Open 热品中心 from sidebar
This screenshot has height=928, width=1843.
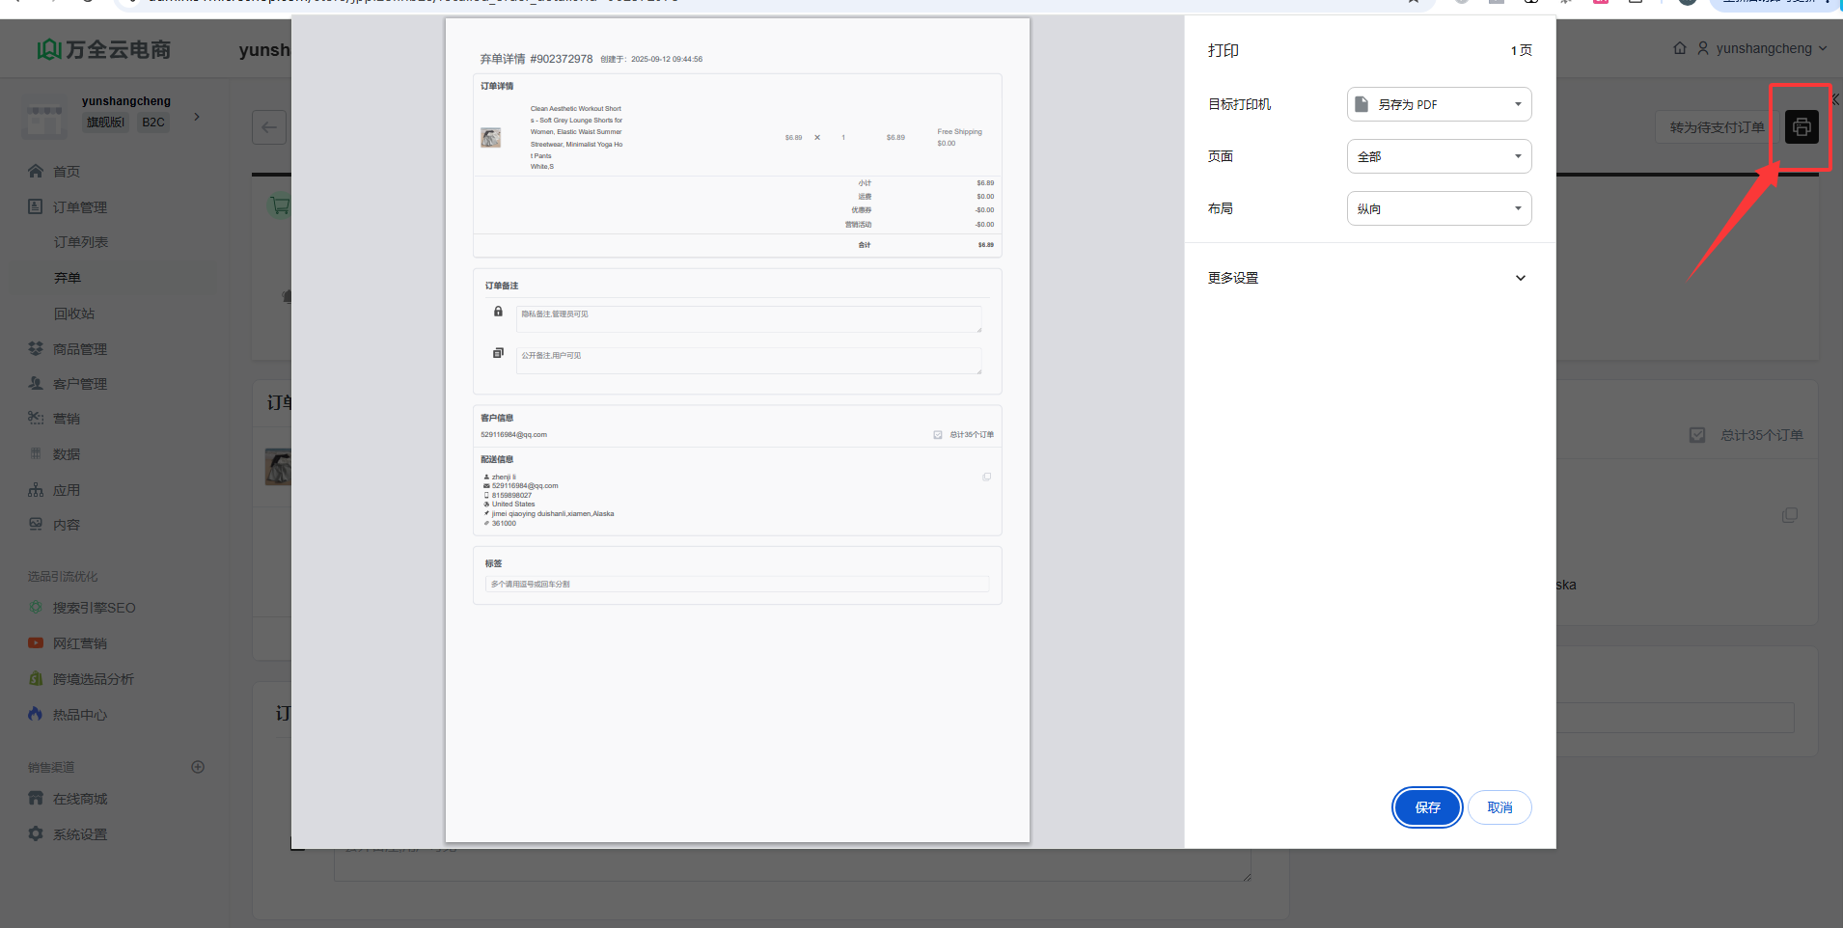pos(79,715)
